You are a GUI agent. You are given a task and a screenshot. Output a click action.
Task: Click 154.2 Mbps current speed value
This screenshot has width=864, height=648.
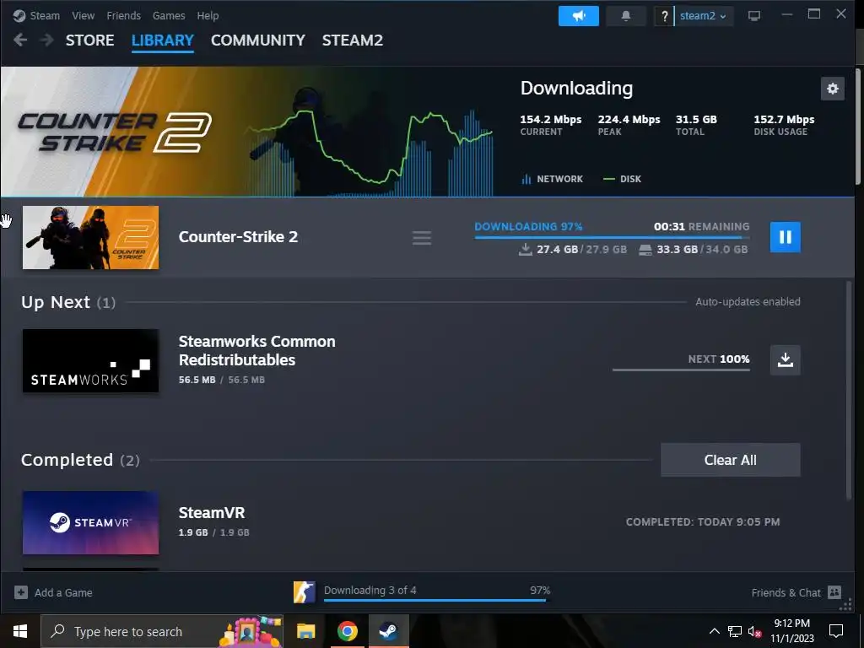[x=550, y=120]
